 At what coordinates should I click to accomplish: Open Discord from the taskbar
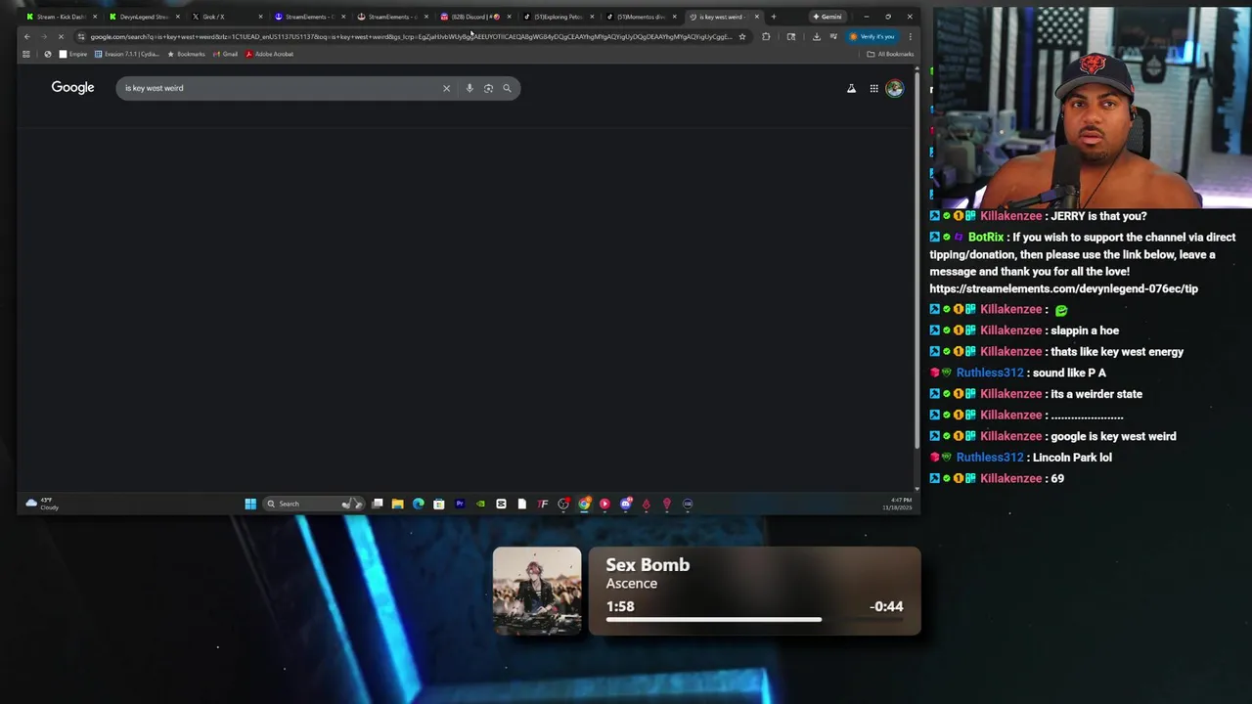[625, 504]
